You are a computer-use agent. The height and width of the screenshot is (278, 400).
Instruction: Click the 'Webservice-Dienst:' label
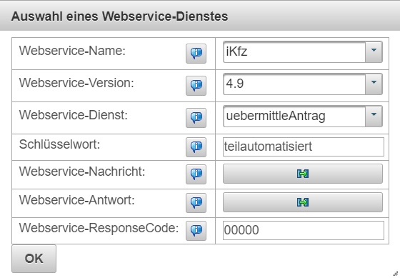[73, 115]
